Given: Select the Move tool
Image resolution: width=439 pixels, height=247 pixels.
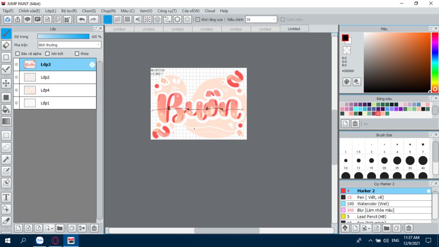Looking at the screenshot, I should coord(6,83).
